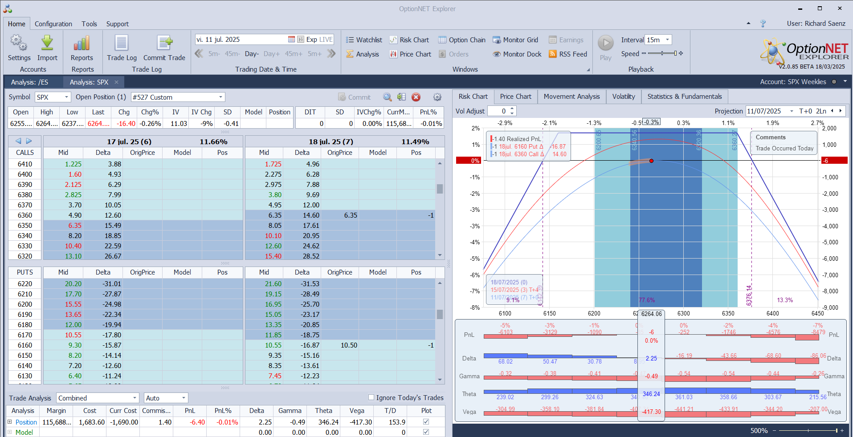This screenshot has width=853, height=437.
Task: Click the help question mark icon
Action: click(x=763, y=24)
